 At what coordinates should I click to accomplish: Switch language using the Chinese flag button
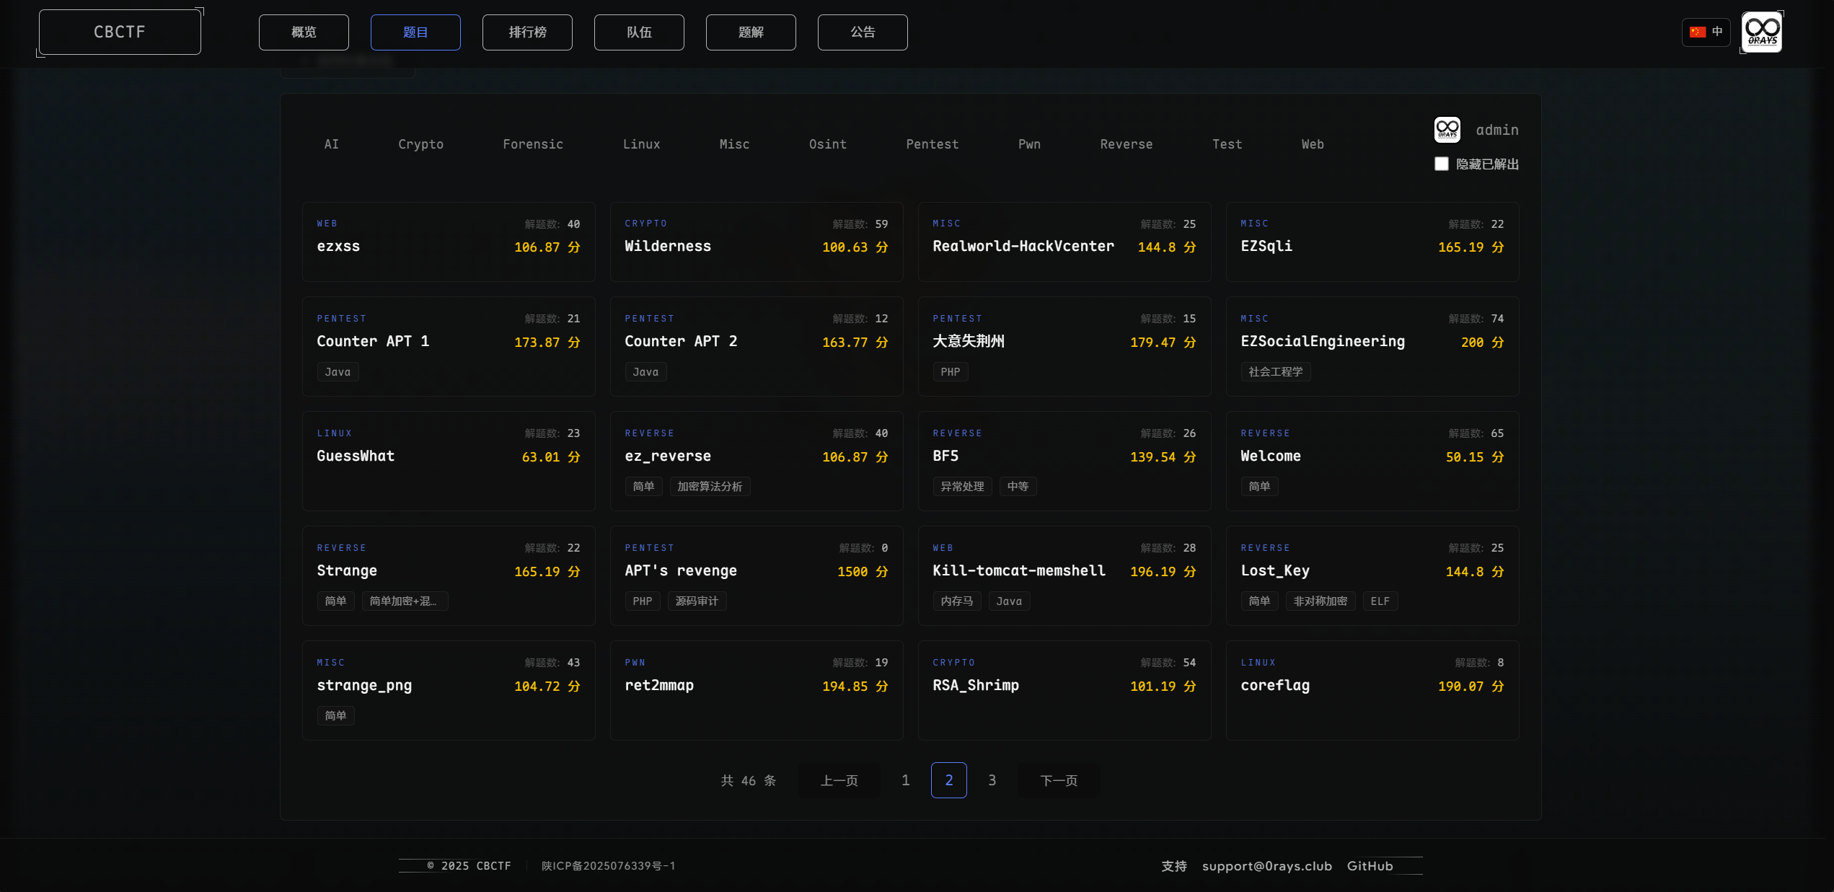(1706, 32)
